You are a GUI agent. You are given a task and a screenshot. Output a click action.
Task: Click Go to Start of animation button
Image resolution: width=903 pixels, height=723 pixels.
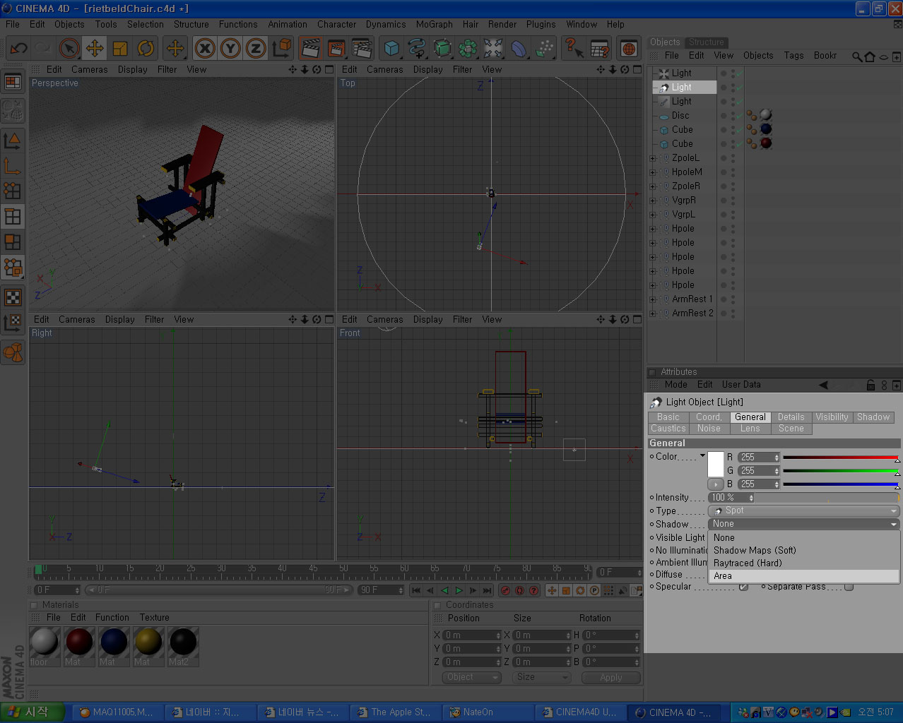click(x=416, y=590)
